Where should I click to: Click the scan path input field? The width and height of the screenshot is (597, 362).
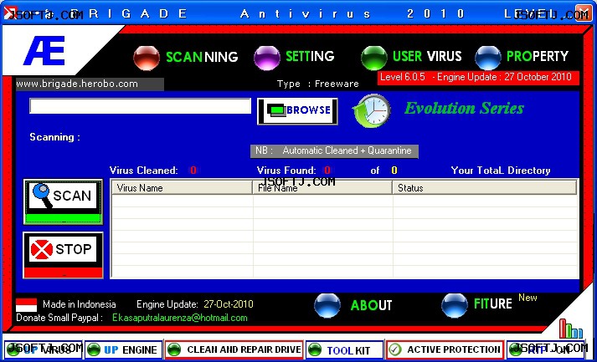click(140, 106)
